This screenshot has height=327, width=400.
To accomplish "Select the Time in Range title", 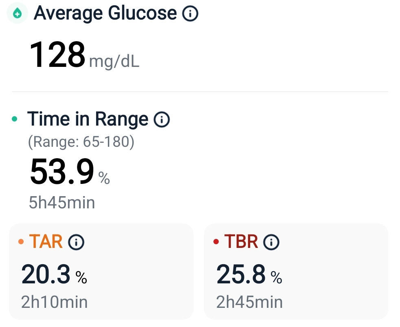I will (88, 119).
